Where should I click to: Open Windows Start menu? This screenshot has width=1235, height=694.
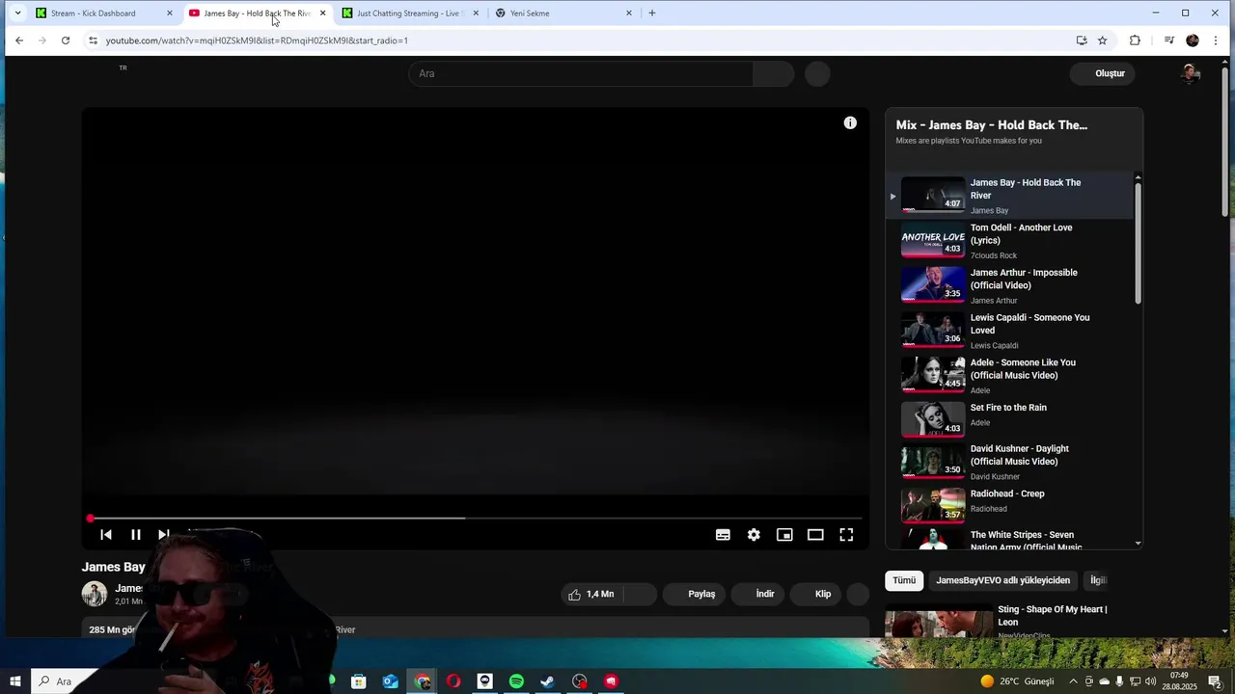(x=15, y=681)
